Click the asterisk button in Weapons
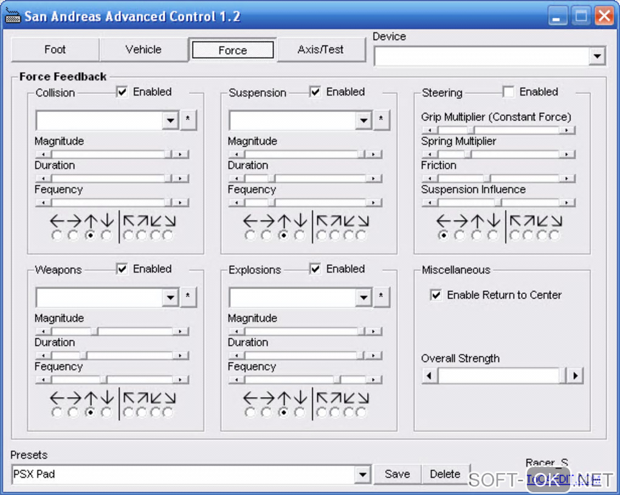Image resolution: width=620 pixels, height=495 pixels. coord(188,296)
